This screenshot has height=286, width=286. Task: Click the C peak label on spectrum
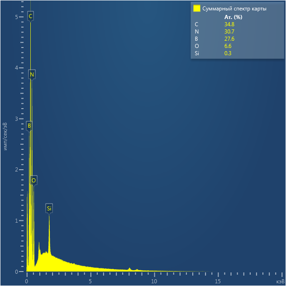pyautogui.click(x=30, y=16)
